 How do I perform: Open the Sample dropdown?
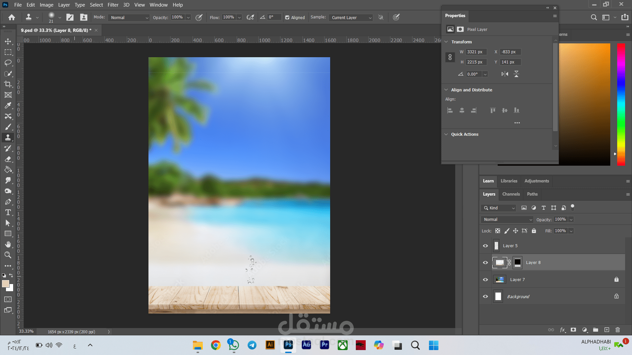click(x=351, y=18)
